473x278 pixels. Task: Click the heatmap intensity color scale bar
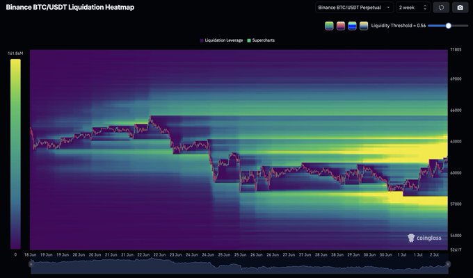point(15,154)
